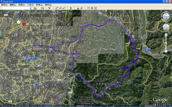Click move-down arrow on the pan joystick
The image size is (172, 107).
pos(166,29)
